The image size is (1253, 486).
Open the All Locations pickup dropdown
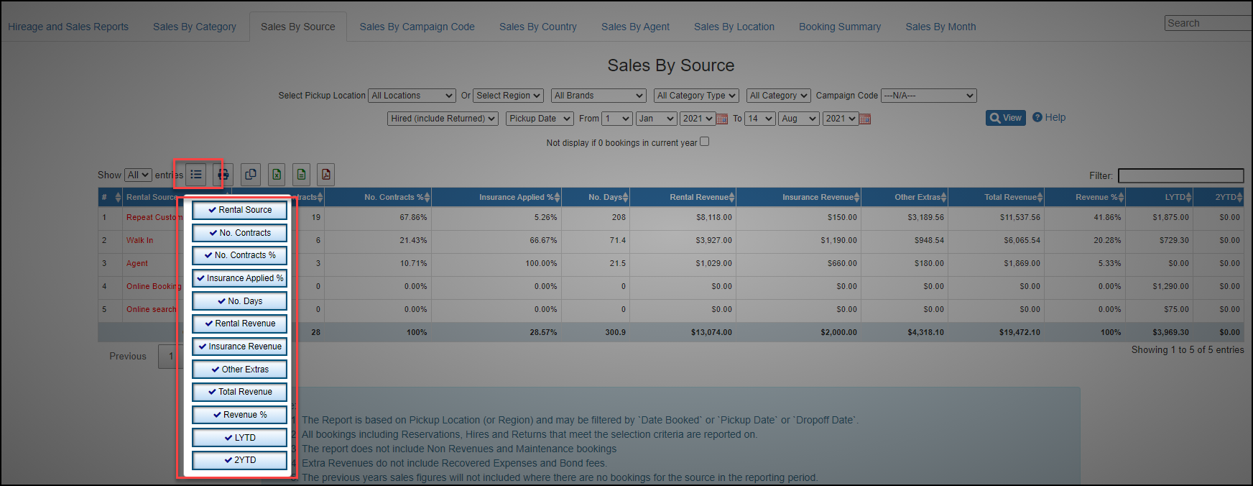pyautogui.click(x=412, y=96)
